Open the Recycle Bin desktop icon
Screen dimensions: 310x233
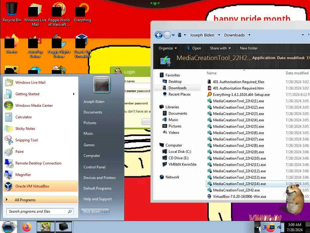tap(12, 12)
